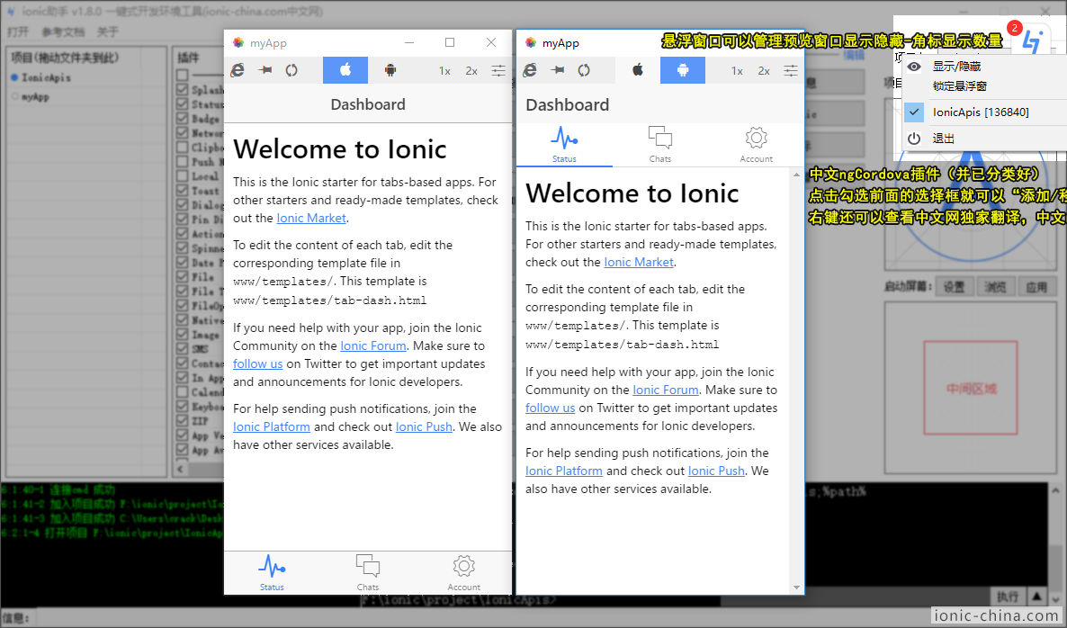The width and height of the screenshot is (1067, 628).
Task: Open Chats tab in left iOS preview
Action: point(367,573)
